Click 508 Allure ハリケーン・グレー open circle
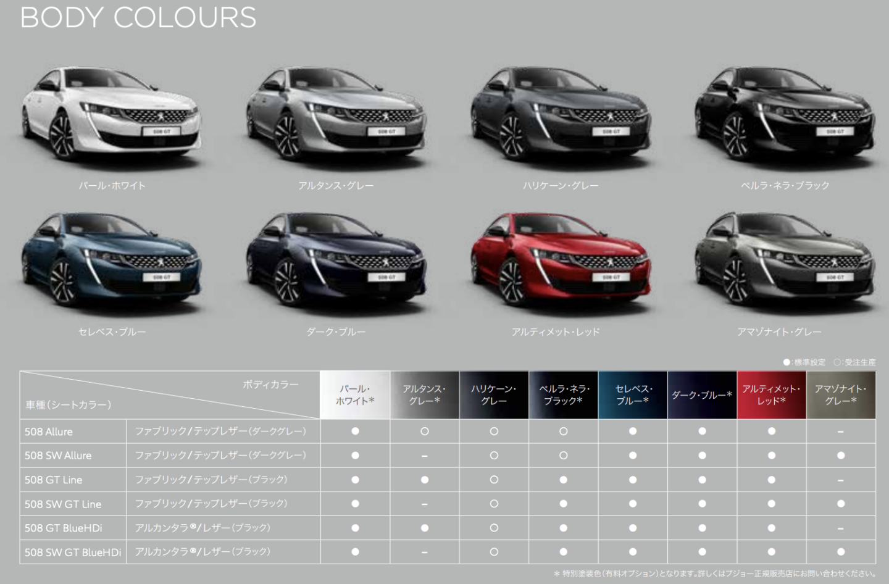 coord(494,431)
